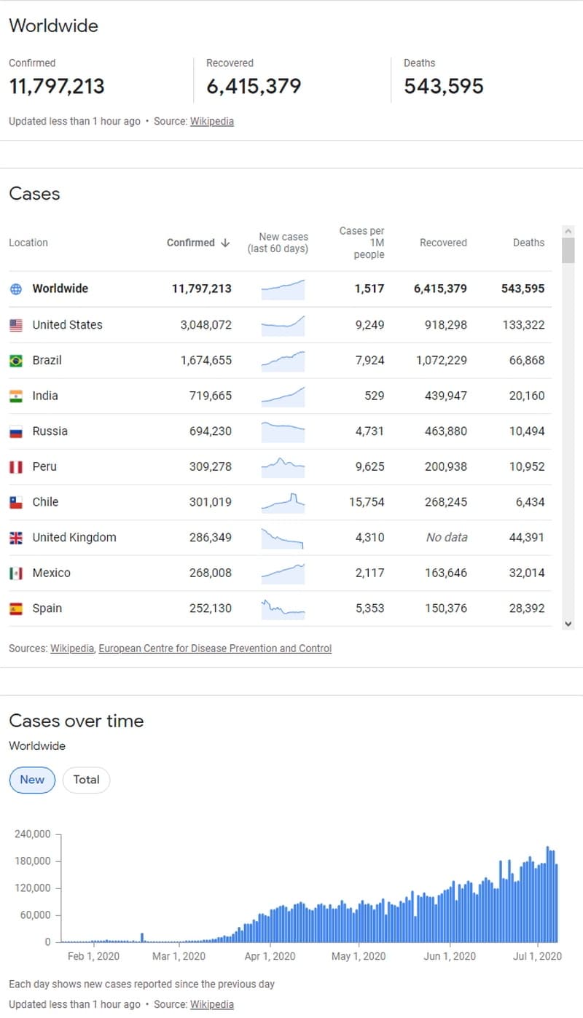The height and width of the screenshot is (1018, 583).
Task: Click scrollbar down arrow in Cases table
Action: tap(568, 624)
